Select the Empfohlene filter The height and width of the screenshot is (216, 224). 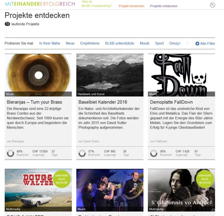[x=90, y=43]
